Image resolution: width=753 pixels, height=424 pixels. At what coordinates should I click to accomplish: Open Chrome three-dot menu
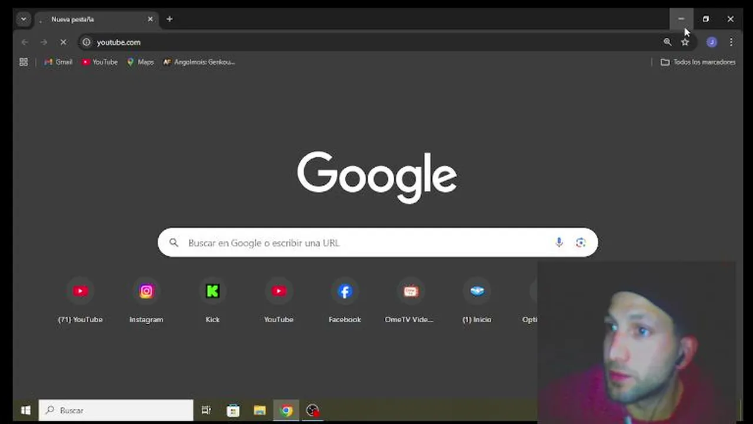(x=731, y=42)
